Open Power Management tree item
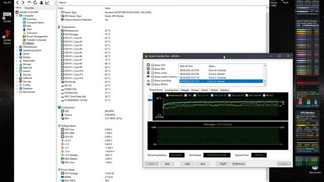 point(37,36)
